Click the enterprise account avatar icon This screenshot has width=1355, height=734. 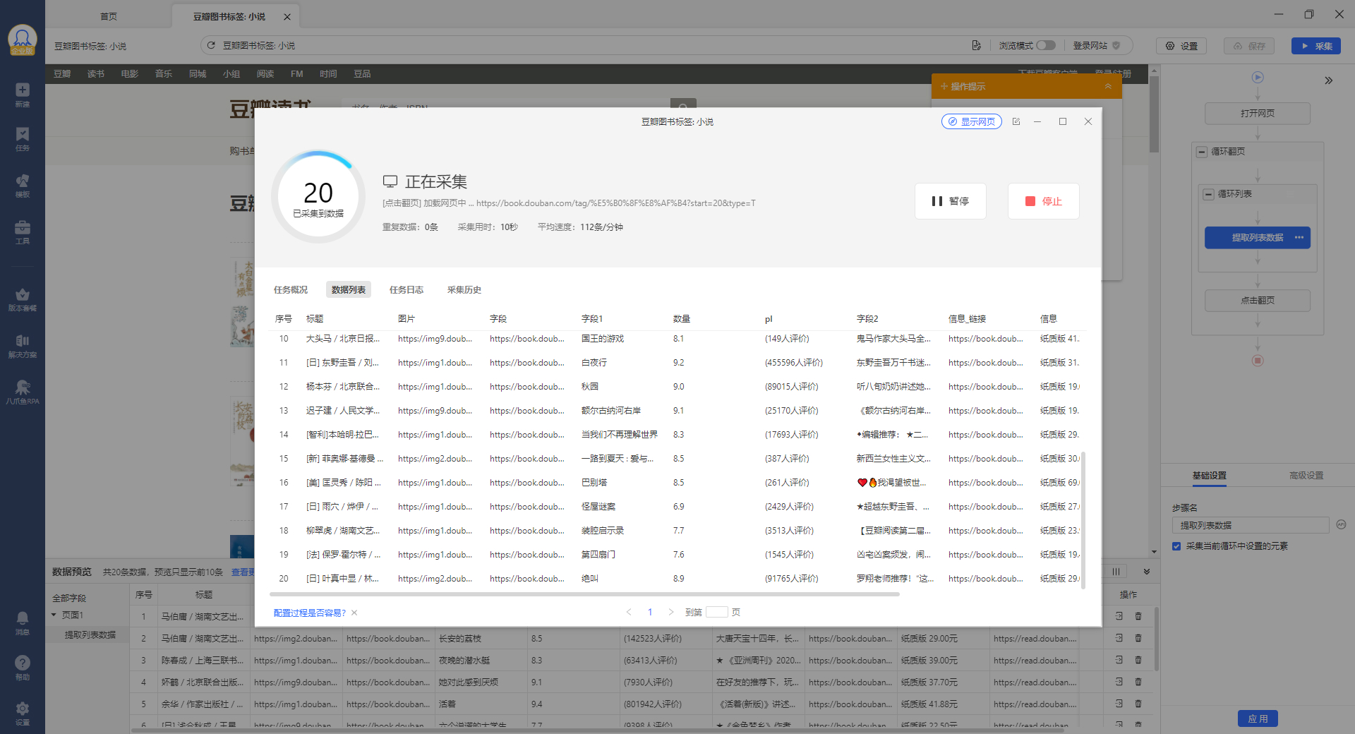(x=23, y=40)
